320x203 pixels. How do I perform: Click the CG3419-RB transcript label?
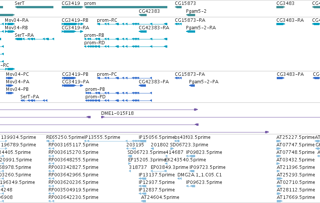click(75, 20)
